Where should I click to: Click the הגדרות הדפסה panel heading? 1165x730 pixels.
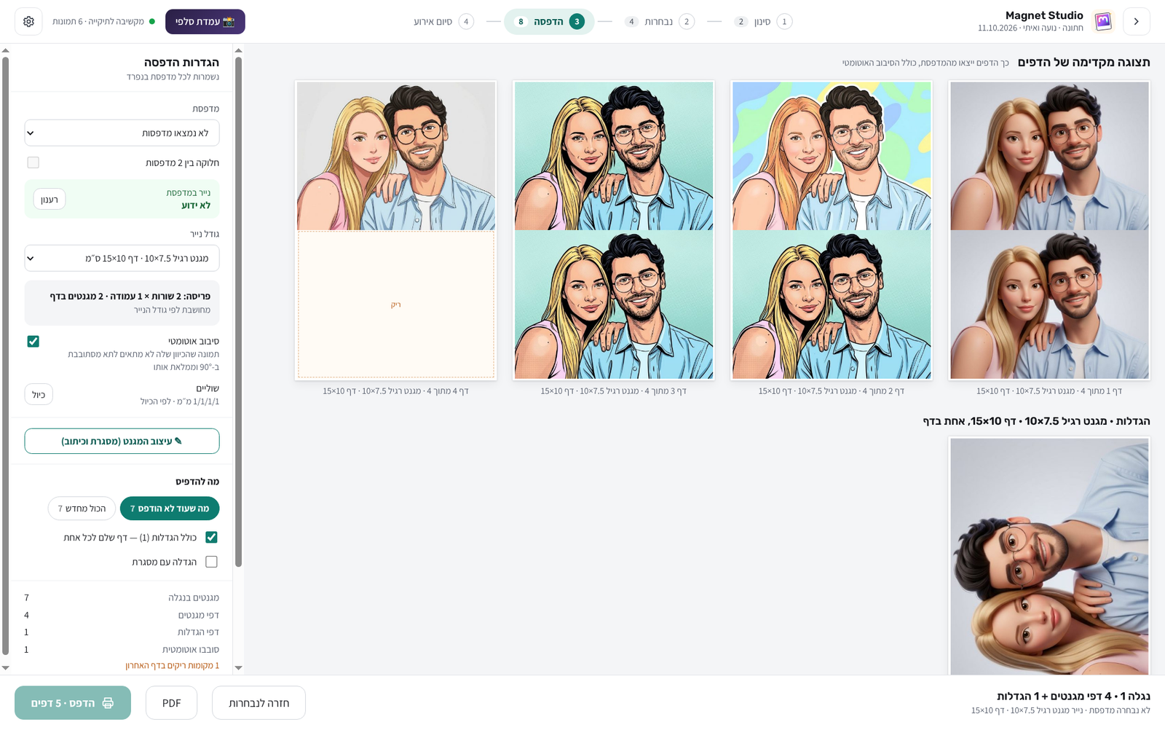(x=181, y=63)
